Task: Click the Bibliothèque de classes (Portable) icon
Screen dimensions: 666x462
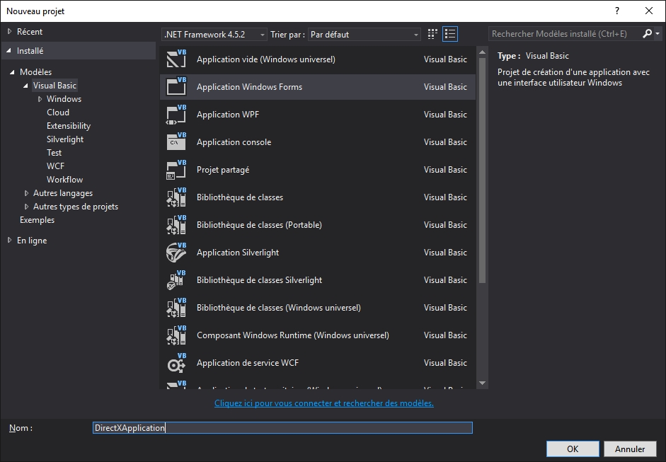Action: pos(176,224)
